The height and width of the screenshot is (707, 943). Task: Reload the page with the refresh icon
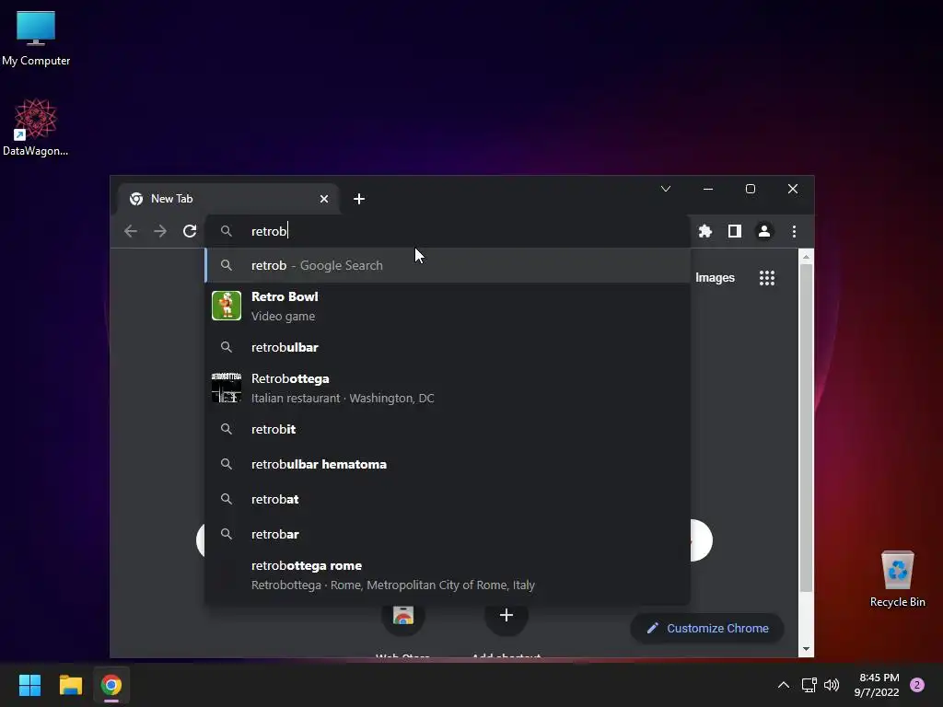click(x=190, y=231)
